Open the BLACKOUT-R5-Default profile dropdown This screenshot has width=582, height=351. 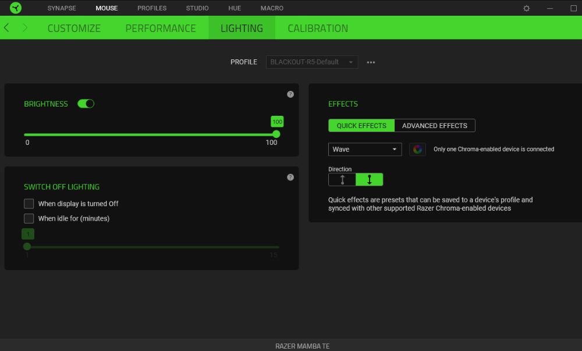[312, 62]
